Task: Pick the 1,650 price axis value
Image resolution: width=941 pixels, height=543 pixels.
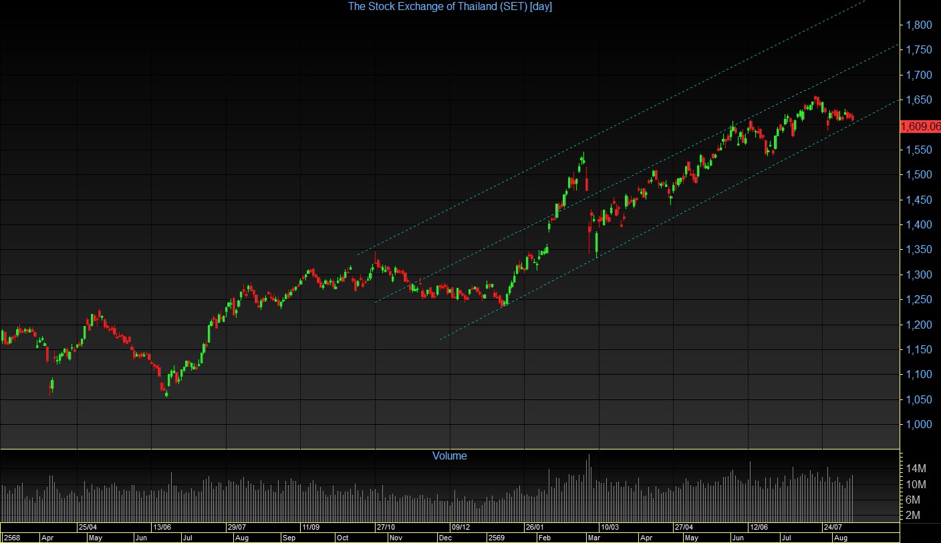Action: click(919, 100)
